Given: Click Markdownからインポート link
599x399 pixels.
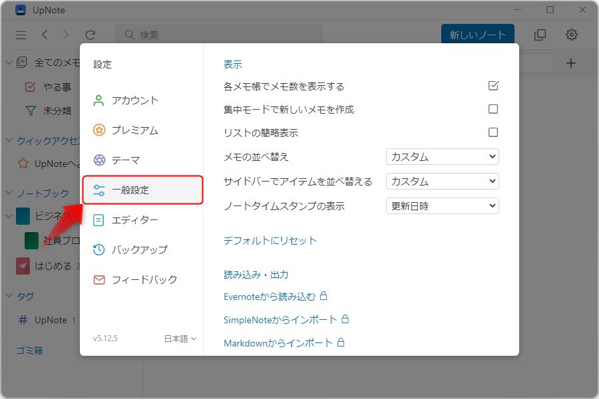Looking at the screenshot, I should point(278,343).
